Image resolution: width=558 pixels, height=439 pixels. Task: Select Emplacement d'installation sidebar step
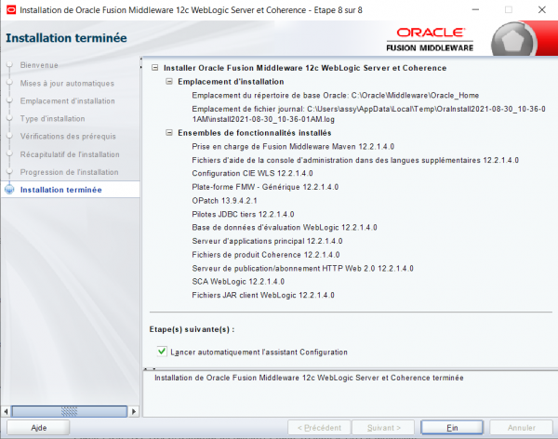(x=68, y=101)
